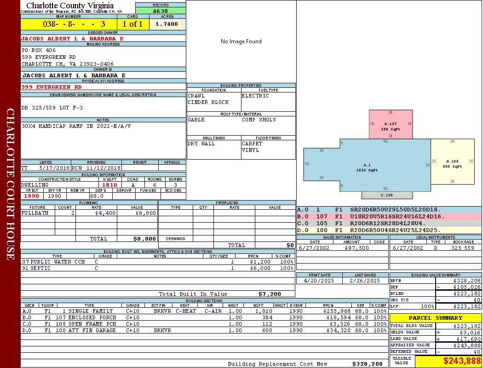The height and width of the screenshot is (368, 483).
Task: Click the FULLBATH fixture row
Action: (89, 213)
